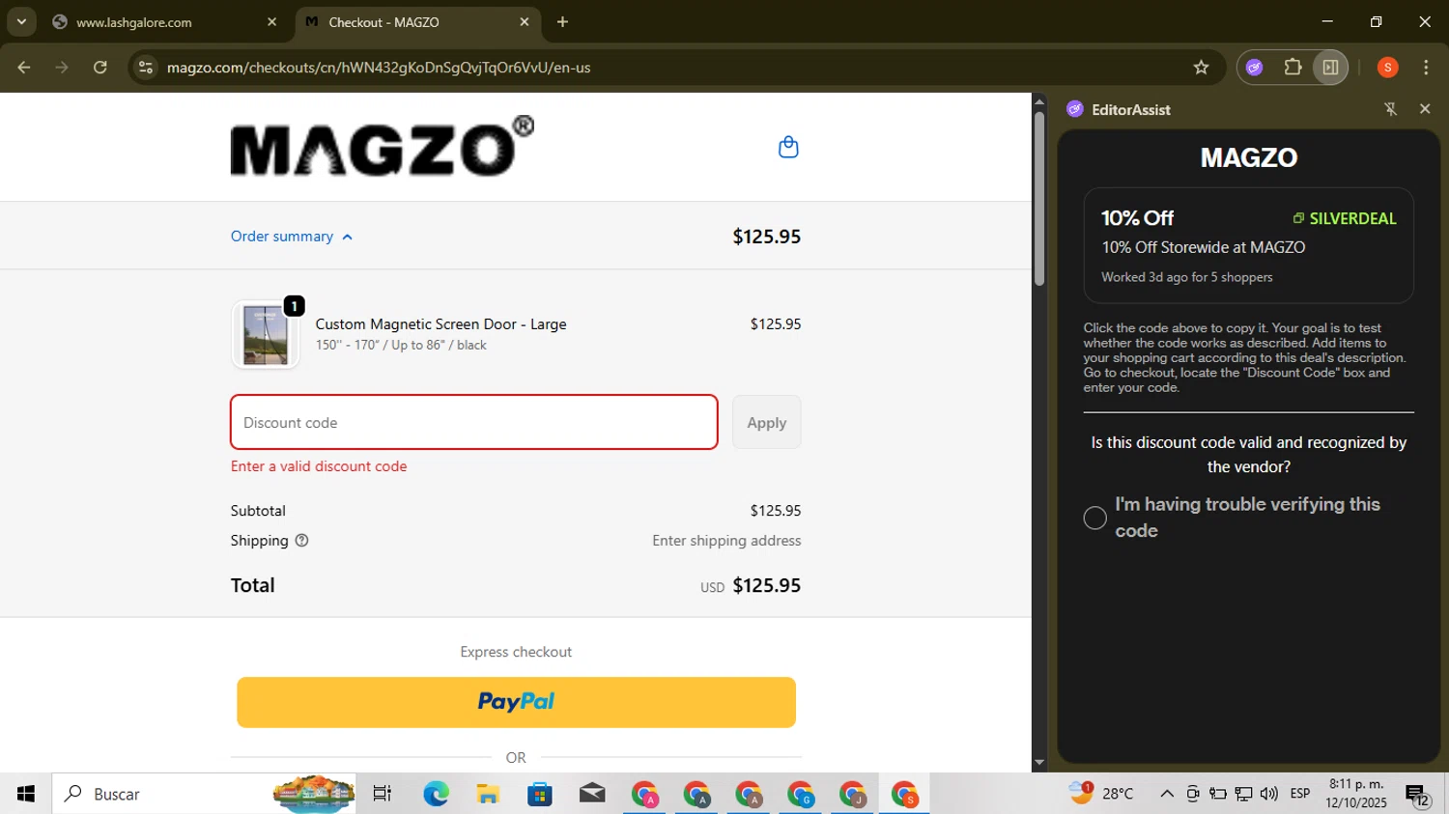The image size is (1449, 814).
Task: Open Microsoft Store from the taskbar
Action: pyautogui.click(x=540, y=794)
